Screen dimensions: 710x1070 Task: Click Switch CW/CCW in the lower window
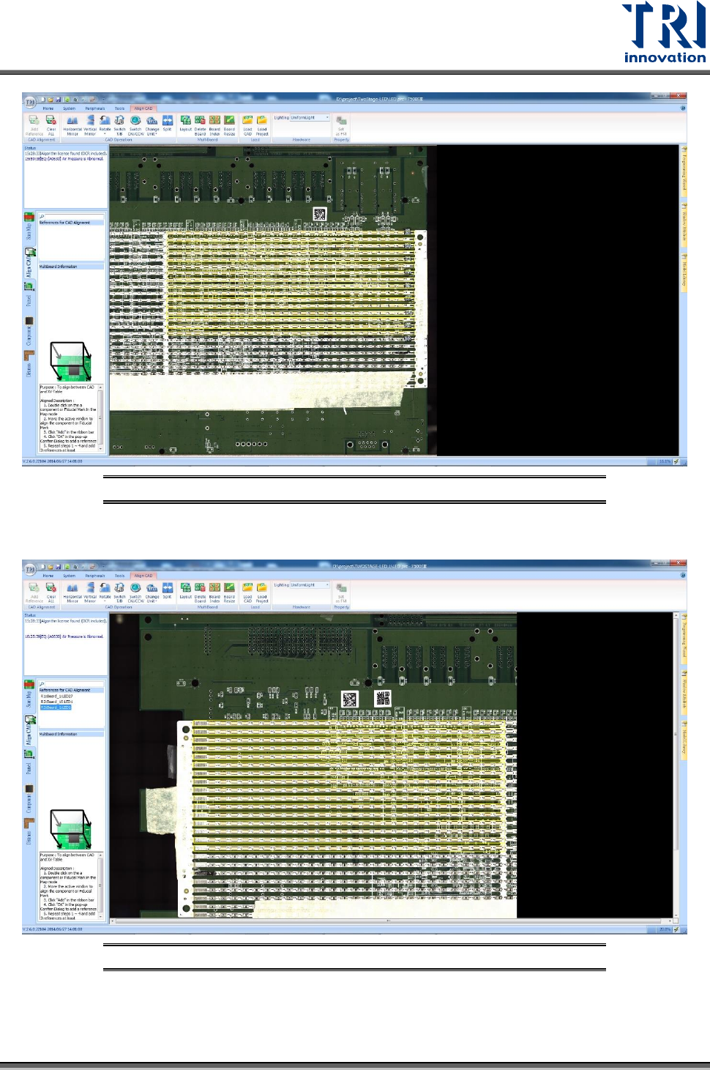135,592
